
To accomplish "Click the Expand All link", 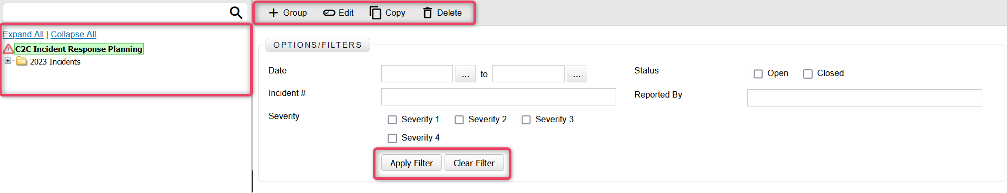I will pos(23,34).
